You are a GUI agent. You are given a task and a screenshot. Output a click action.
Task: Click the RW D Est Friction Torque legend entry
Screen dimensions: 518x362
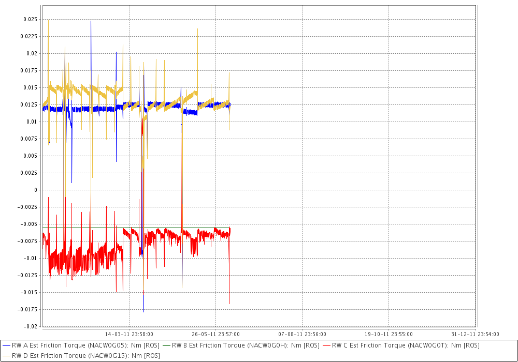click(81, 356)
